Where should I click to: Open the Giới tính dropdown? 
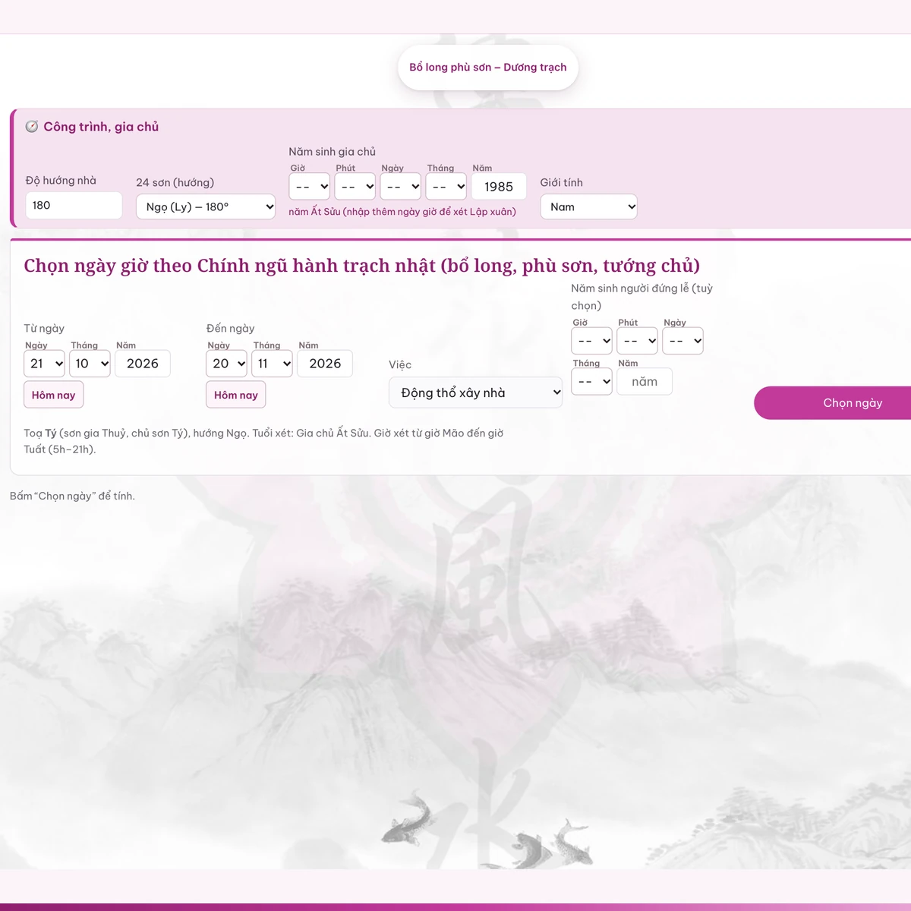588,206
